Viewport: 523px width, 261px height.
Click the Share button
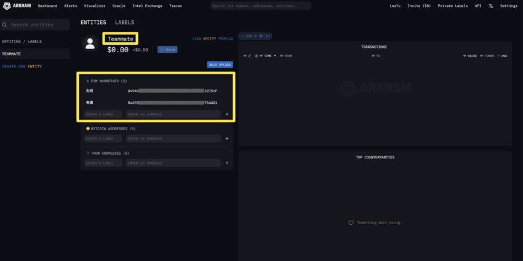[167, 50]
